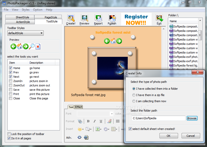
Task: Enable the Print tool checkbox
Action: click(x=10, y=94)
